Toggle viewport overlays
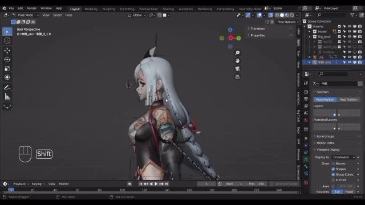365x205 pixels. coord(259,15)
